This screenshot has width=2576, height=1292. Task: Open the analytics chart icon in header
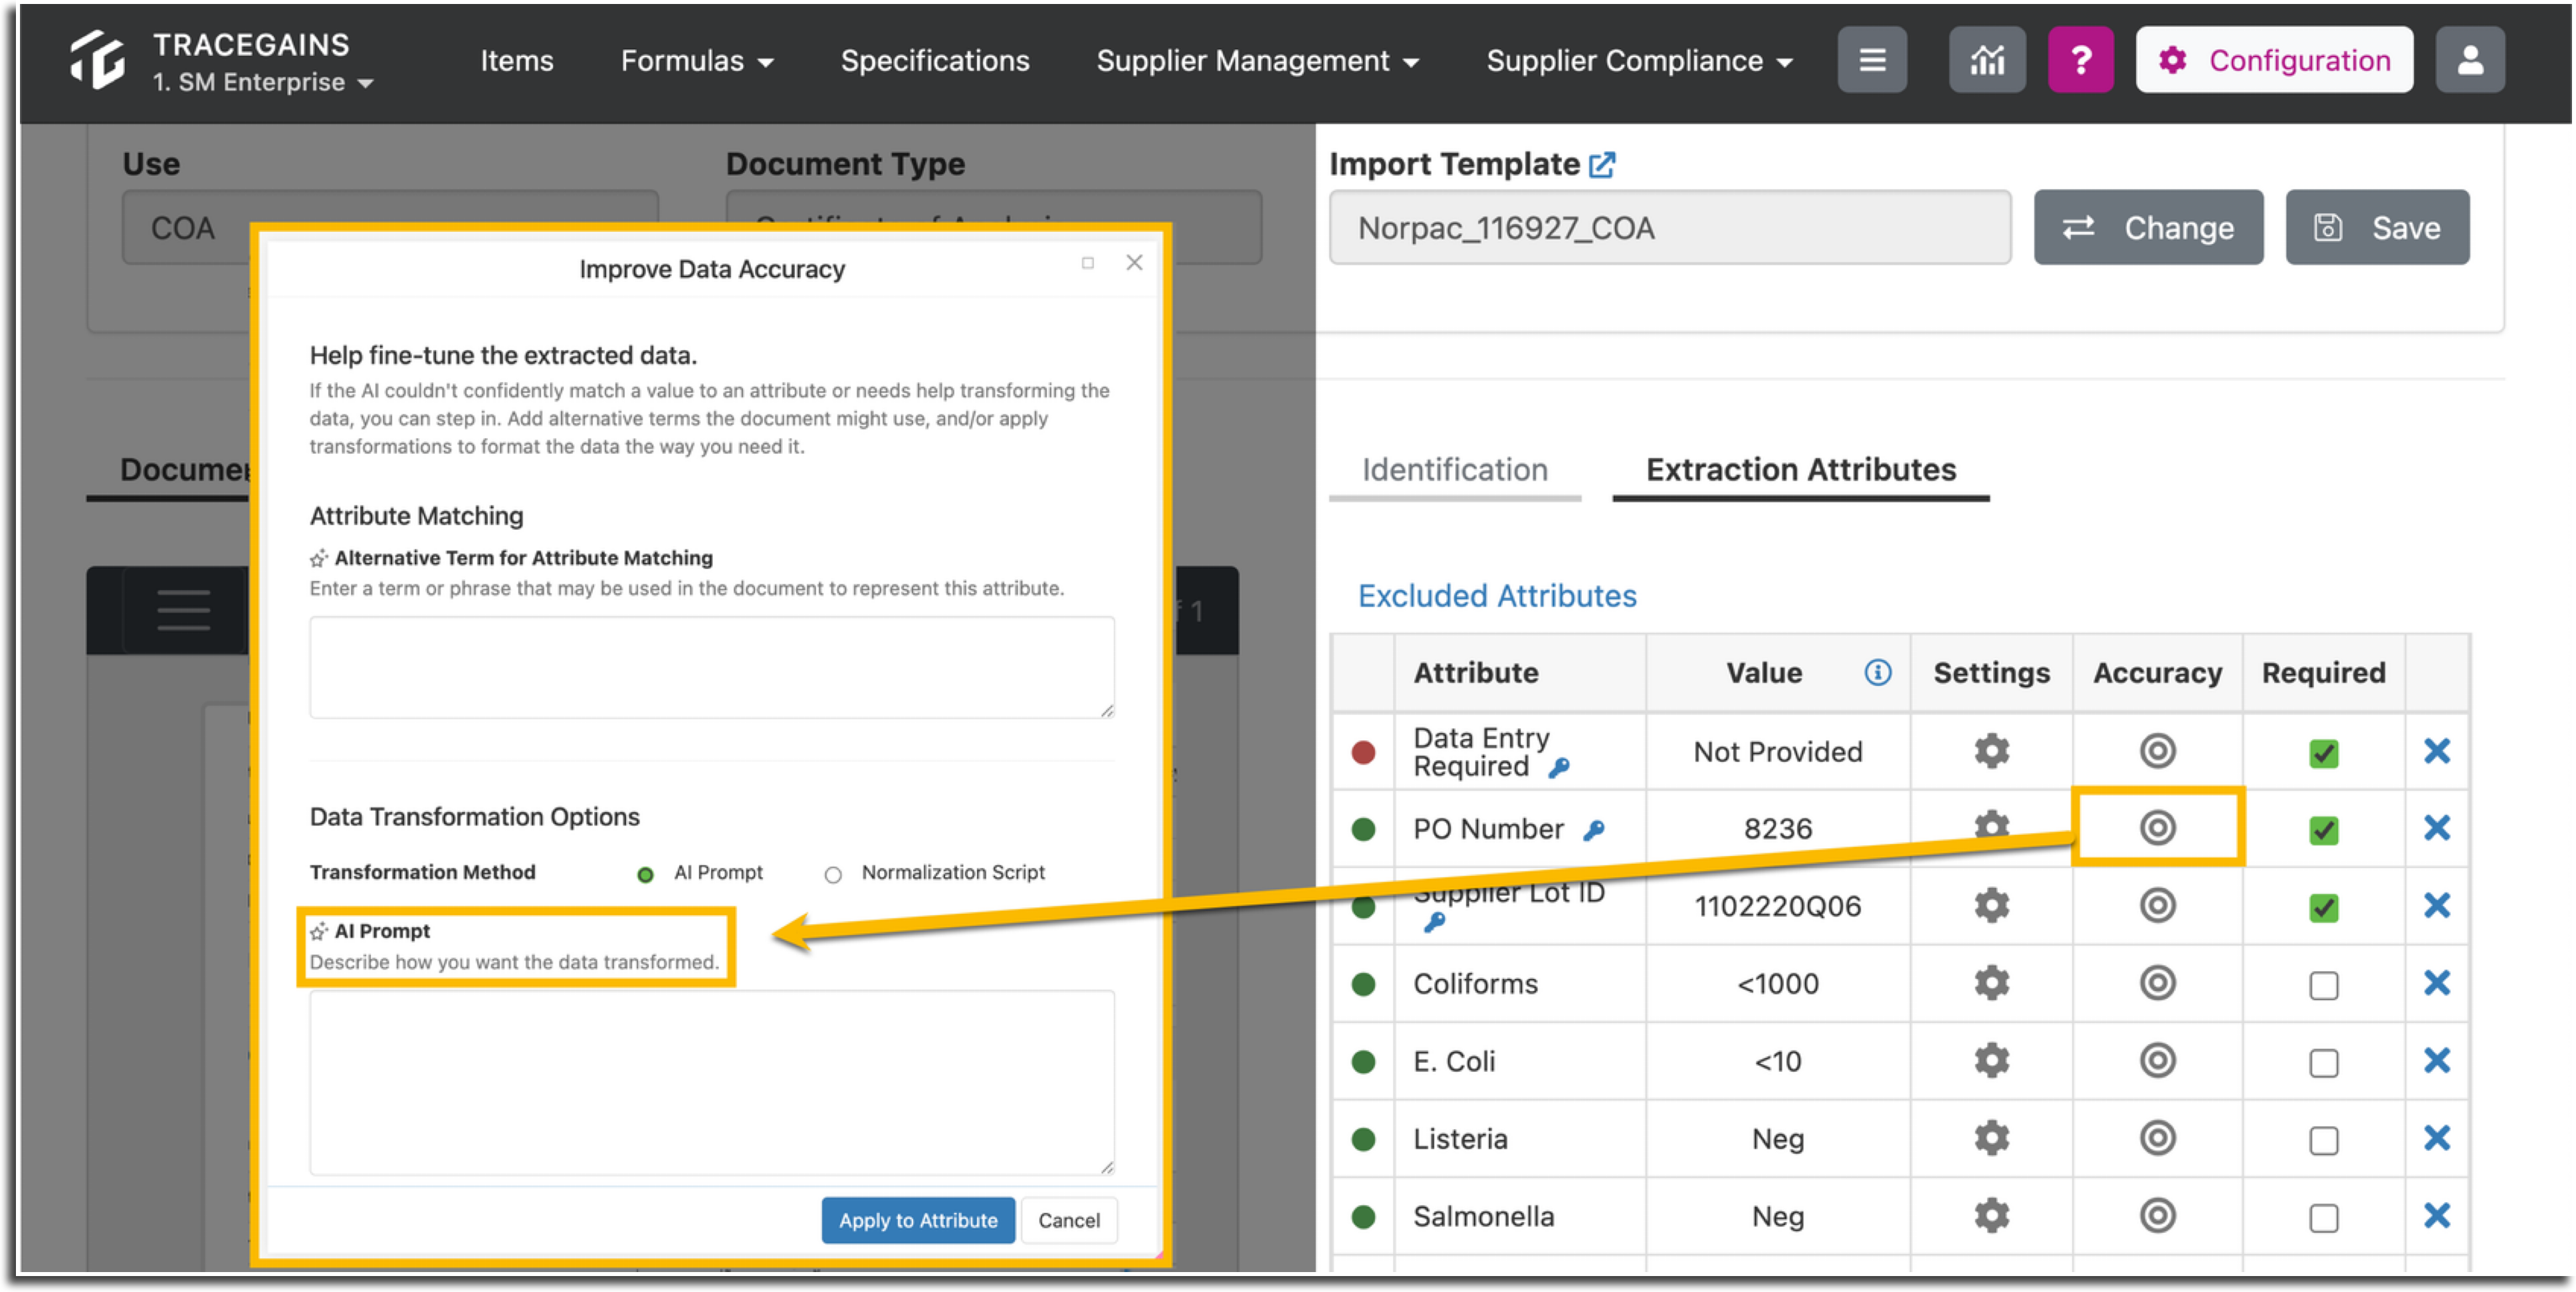pyautogui.click(x=1986, y=60)
